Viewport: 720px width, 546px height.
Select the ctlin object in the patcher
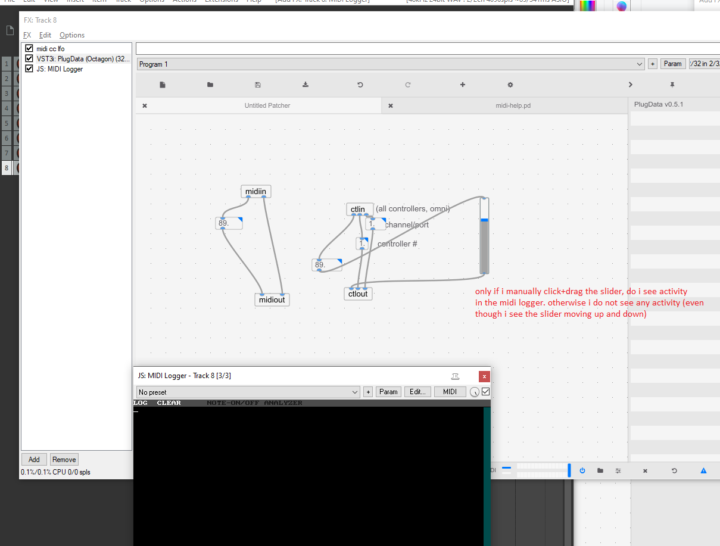(x=359, y=209)
